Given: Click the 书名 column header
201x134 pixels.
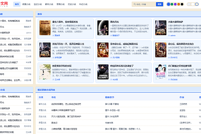Looking at the screenshot, I should pyautogui.click(x=54, y=97).
